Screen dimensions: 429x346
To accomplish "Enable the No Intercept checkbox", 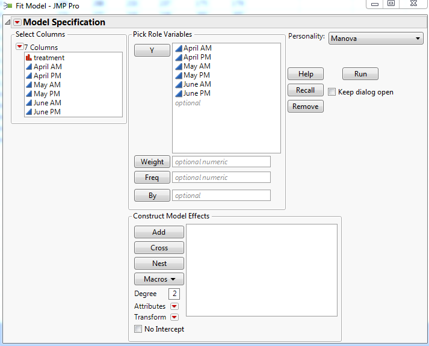I will pos(138,329).
